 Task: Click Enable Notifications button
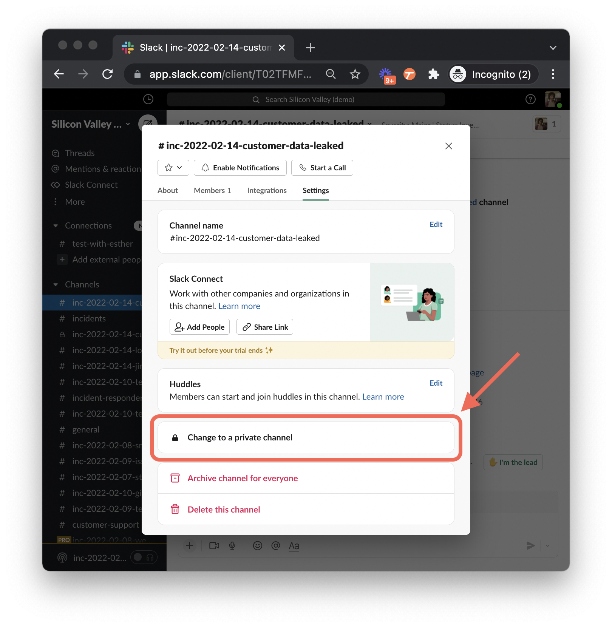tap(240, 168)
